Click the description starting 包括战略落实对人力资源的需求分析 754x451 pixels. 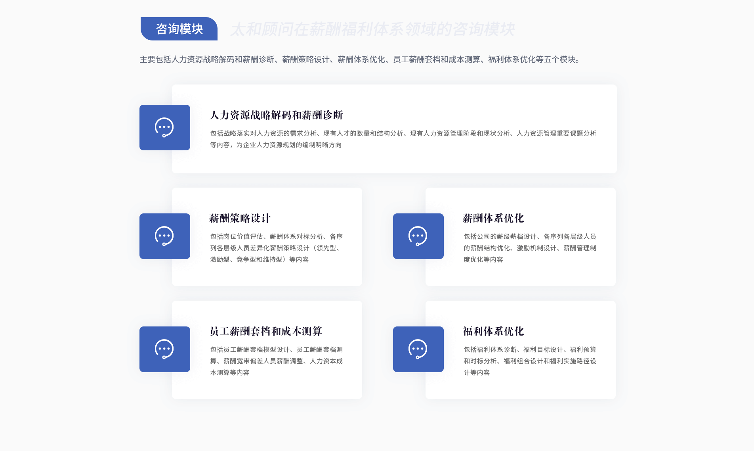[x=403, y=139]
